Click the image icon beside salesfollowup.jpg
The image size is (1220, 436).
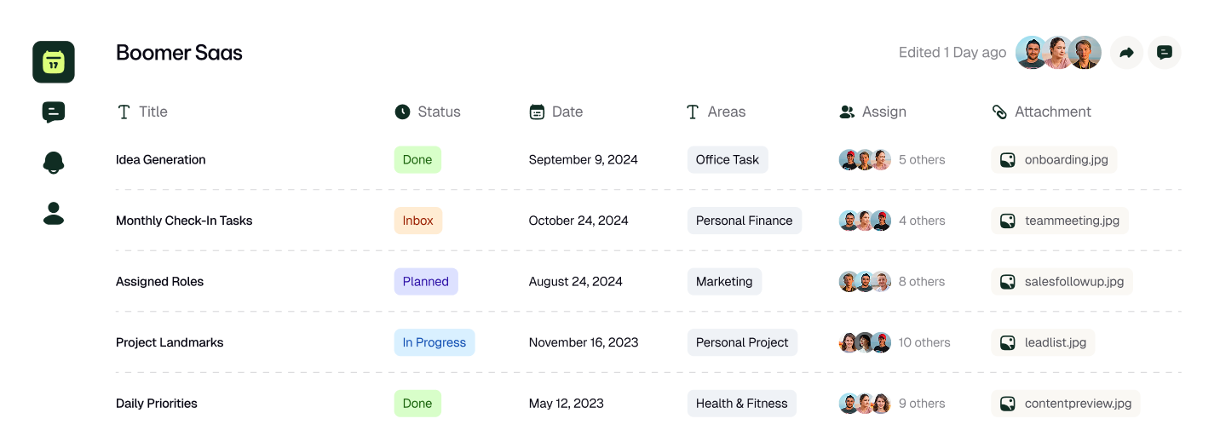point(1008,282)
